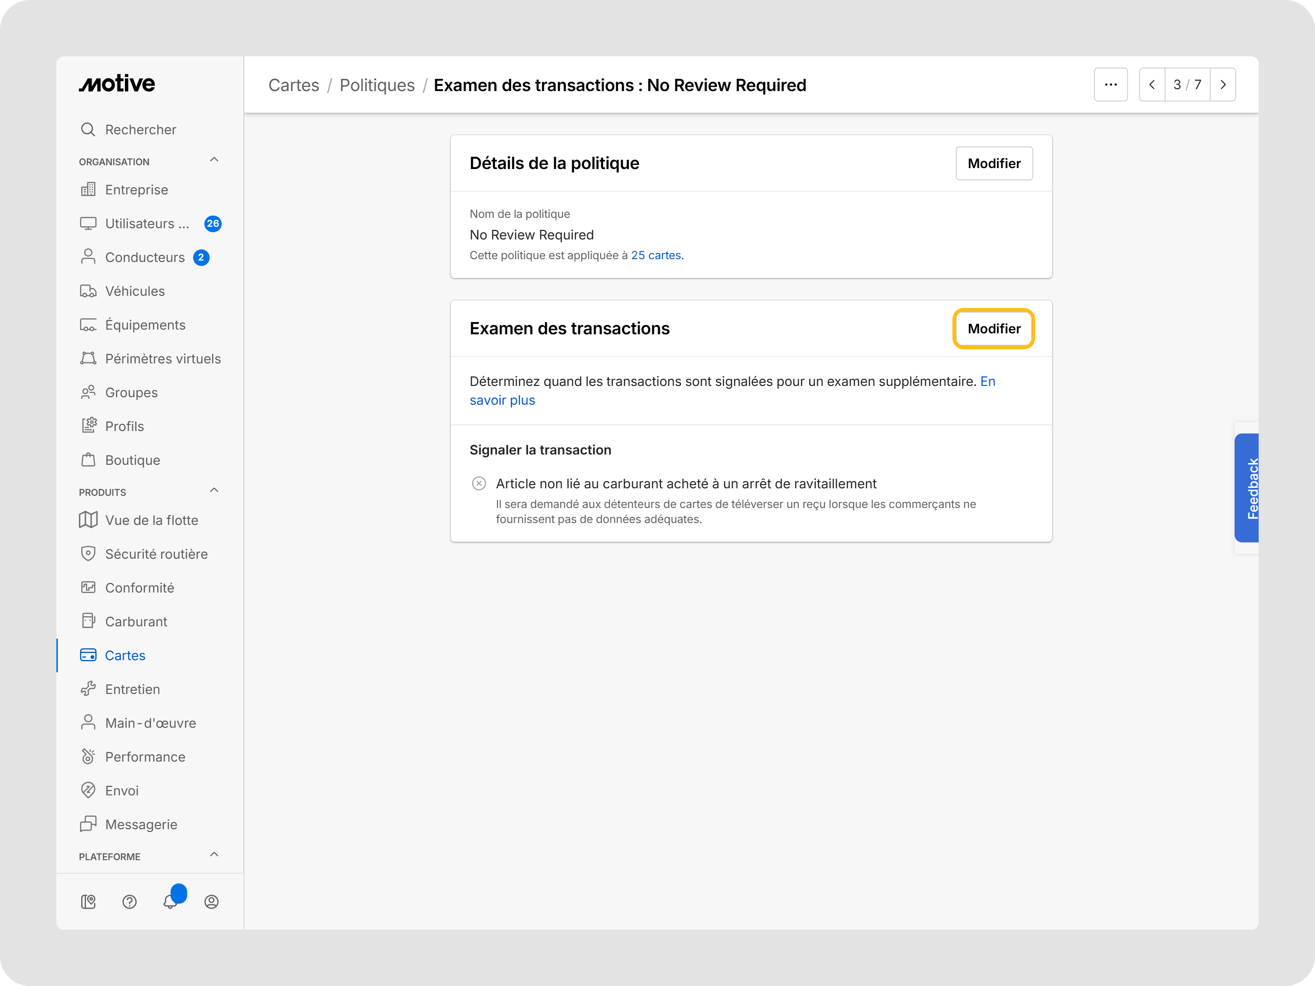Open Entreprise building icon in sidebar
This screenshot has height=986, width=1315.
(88, 190)
